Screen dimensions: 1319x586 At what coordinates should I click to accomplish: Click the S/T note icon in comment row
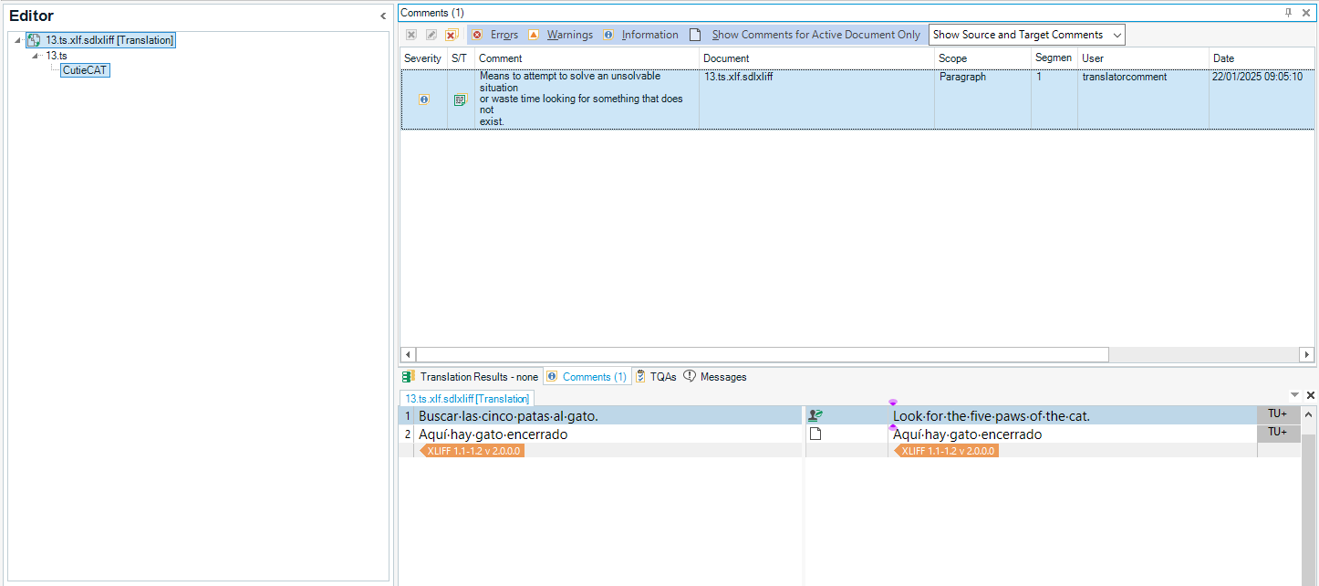(x=461, y=99)
